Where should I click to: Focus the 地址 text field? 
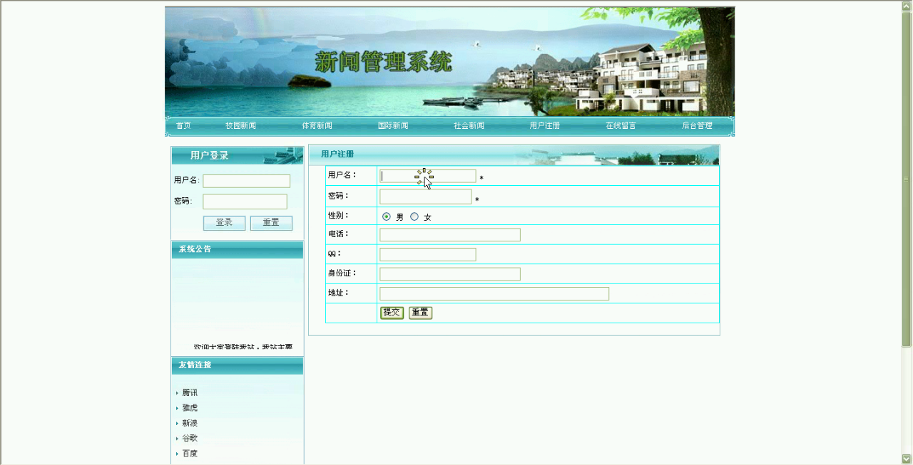click(494, 294)
